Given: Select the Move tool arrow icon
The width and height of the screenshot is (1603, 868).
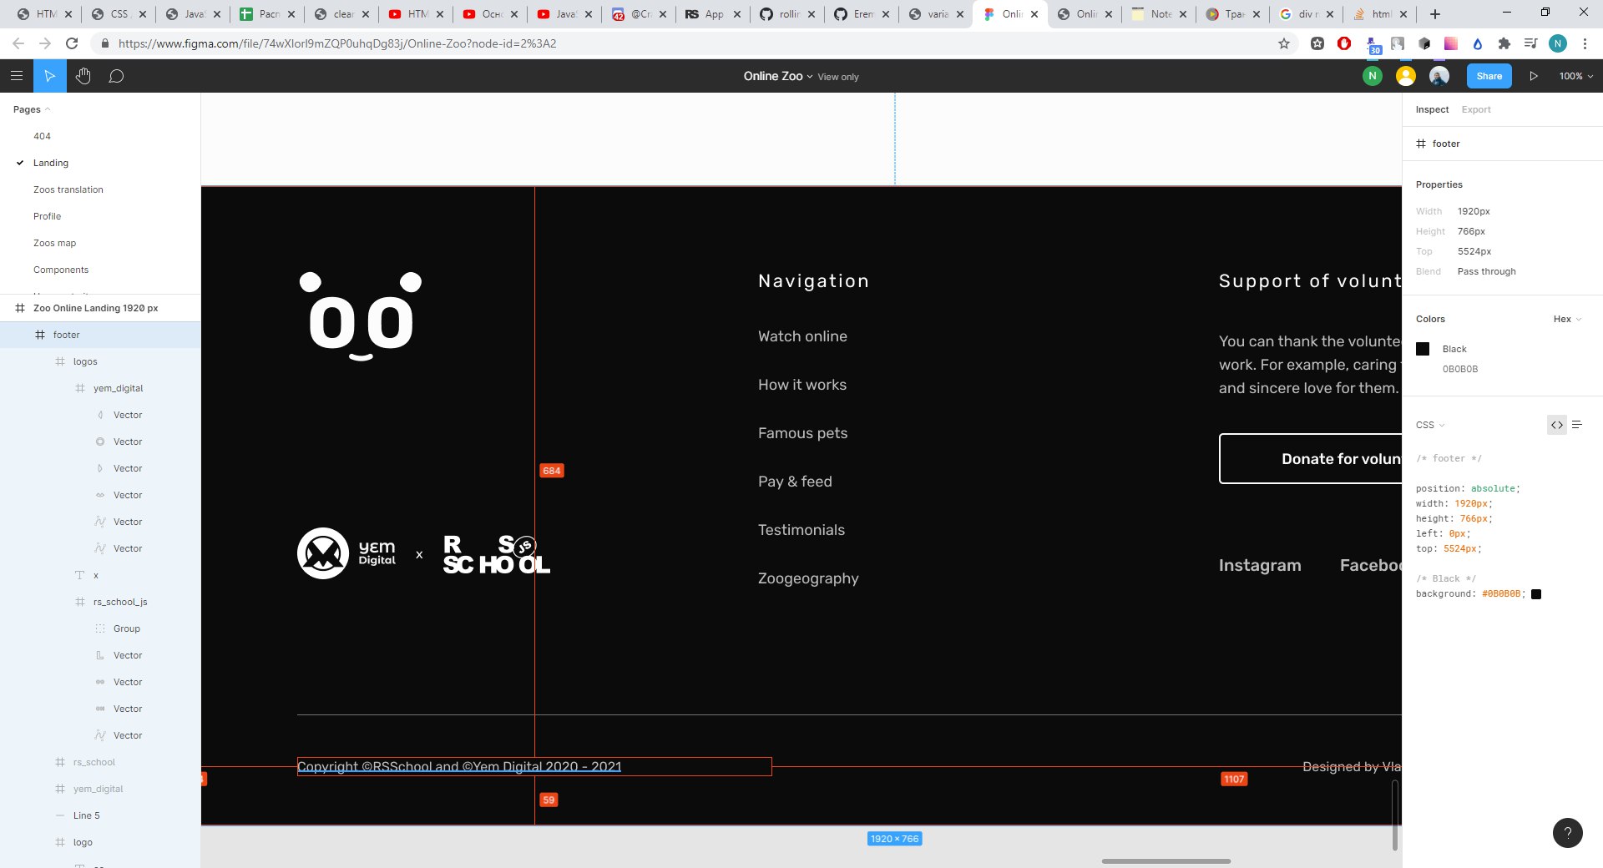Looking at the screenshot, I should tap(50, 76).
